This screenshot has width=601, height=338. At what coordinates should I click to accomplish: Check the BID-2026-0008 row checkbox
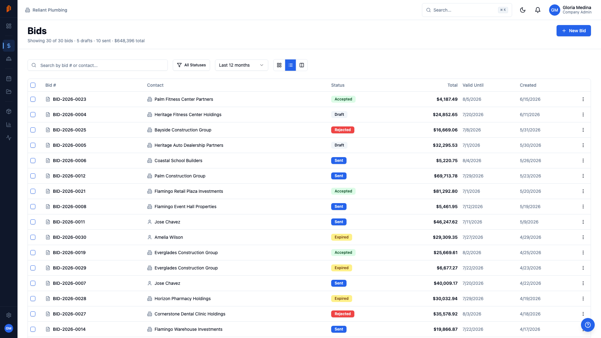[x=33, y=207]
